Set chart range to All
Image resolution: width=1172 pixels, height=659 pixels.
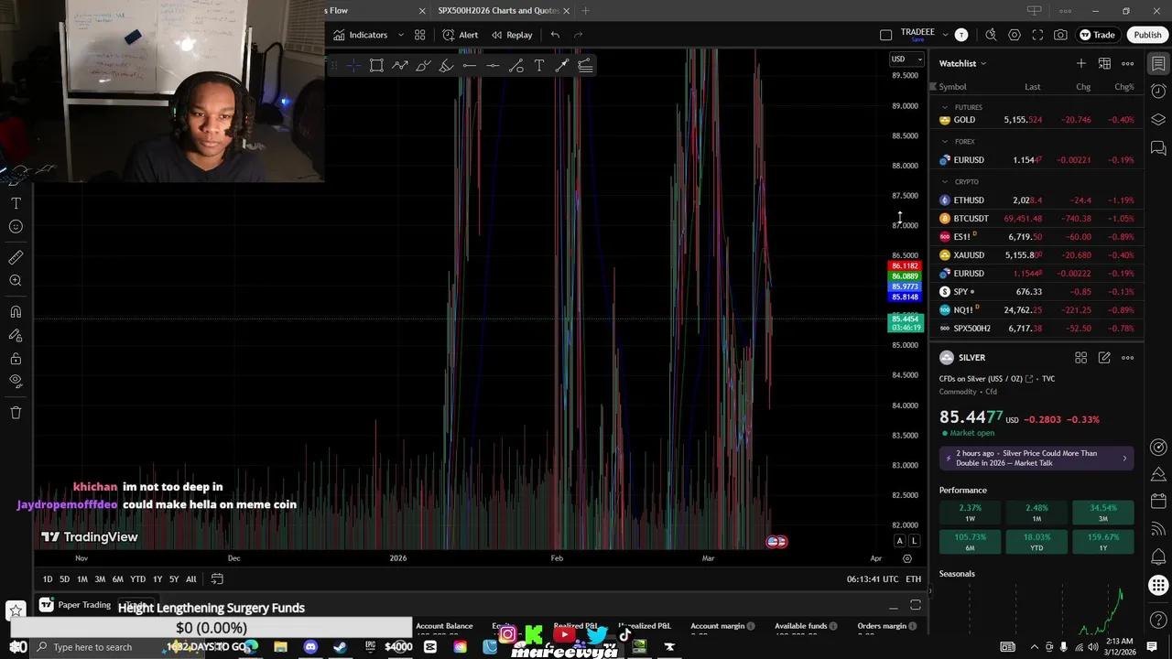(190, 578)
